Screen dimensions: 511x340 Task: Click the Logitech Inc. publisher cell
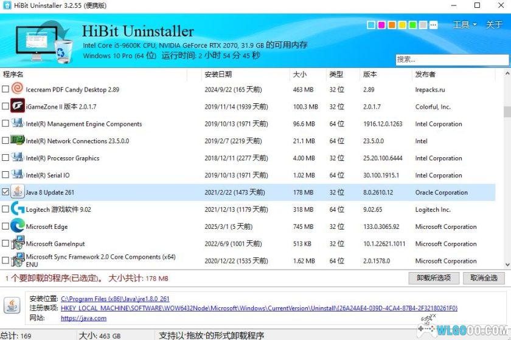click(x=433, y=210)
